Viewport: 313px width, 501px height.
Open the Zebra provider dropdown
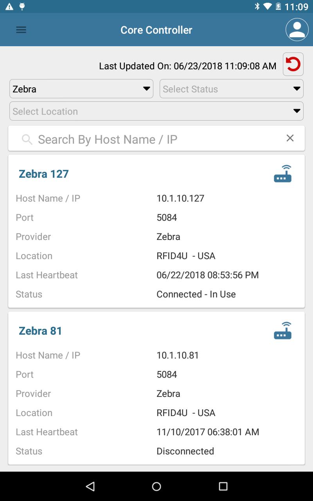tap(81, 89)
